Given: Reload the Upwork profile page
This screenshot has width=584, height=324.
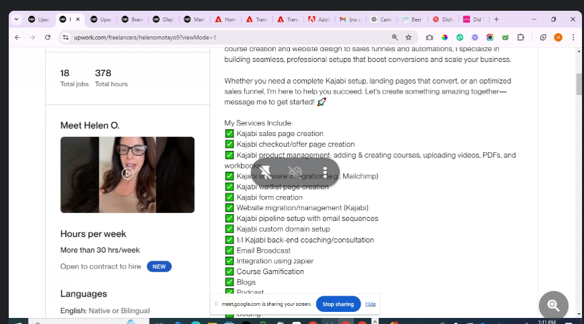Looking at the screenshot, I should click(x=48, y=37).
